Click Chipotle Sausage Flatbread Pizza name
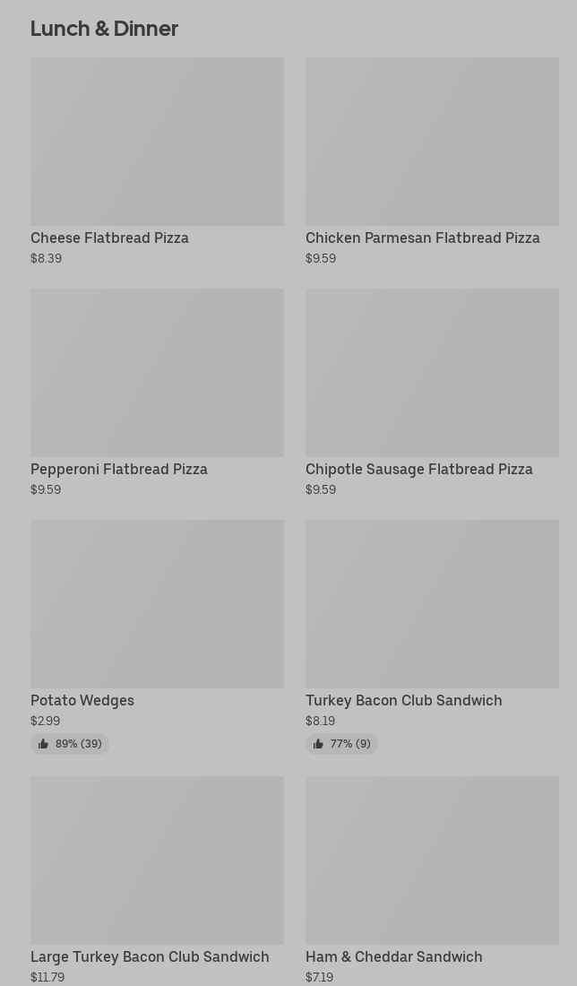Screen dimensions: 577x986 pos(419,469)
